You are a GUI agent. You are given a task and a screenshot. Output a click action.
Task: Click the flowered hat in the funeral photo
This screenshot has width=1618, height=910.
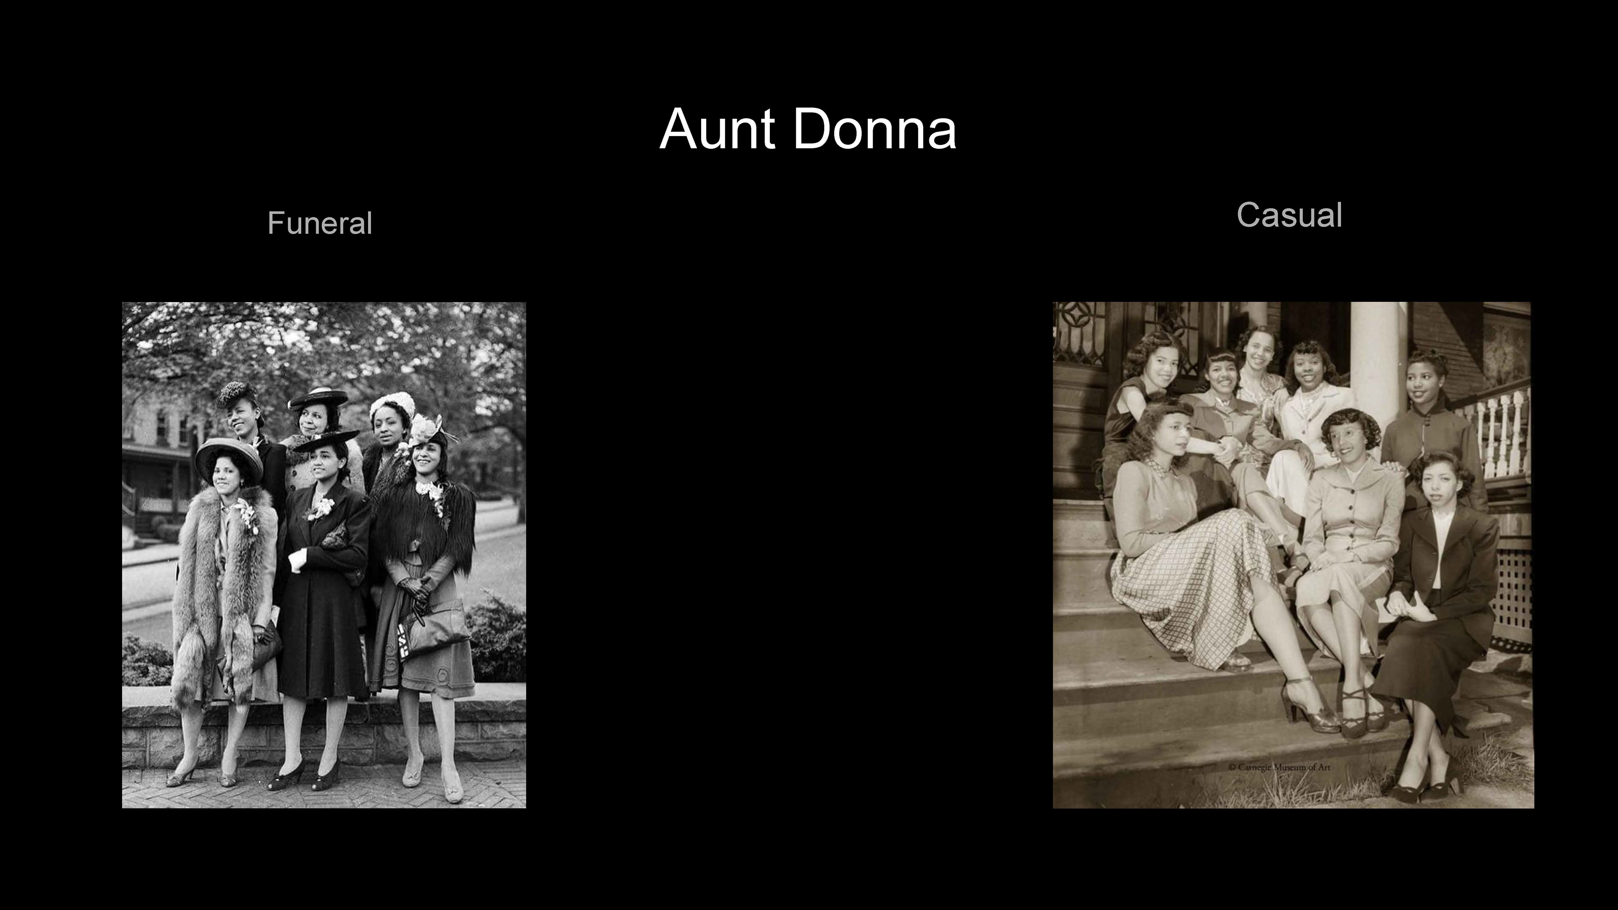pyautogui.click(x=427, y=429)
